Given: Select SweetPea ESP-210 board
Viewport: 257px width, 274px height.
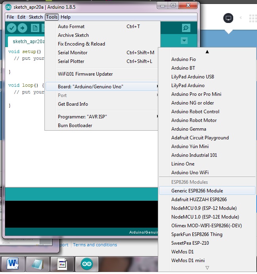Looking at the screenshot, I should click(207, 243).
